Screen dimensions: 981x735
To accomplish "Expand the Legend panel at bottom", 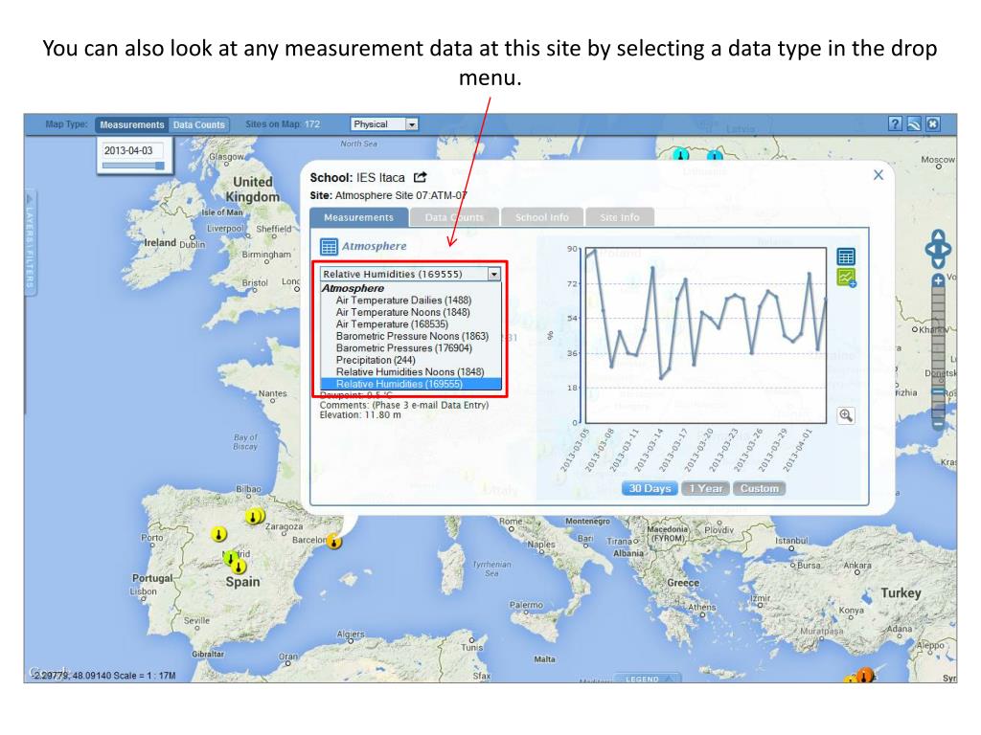I will 647,679.
